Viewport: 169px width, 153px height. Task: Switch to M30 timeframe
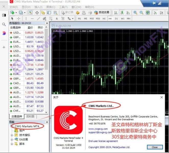tap(98, 19)
